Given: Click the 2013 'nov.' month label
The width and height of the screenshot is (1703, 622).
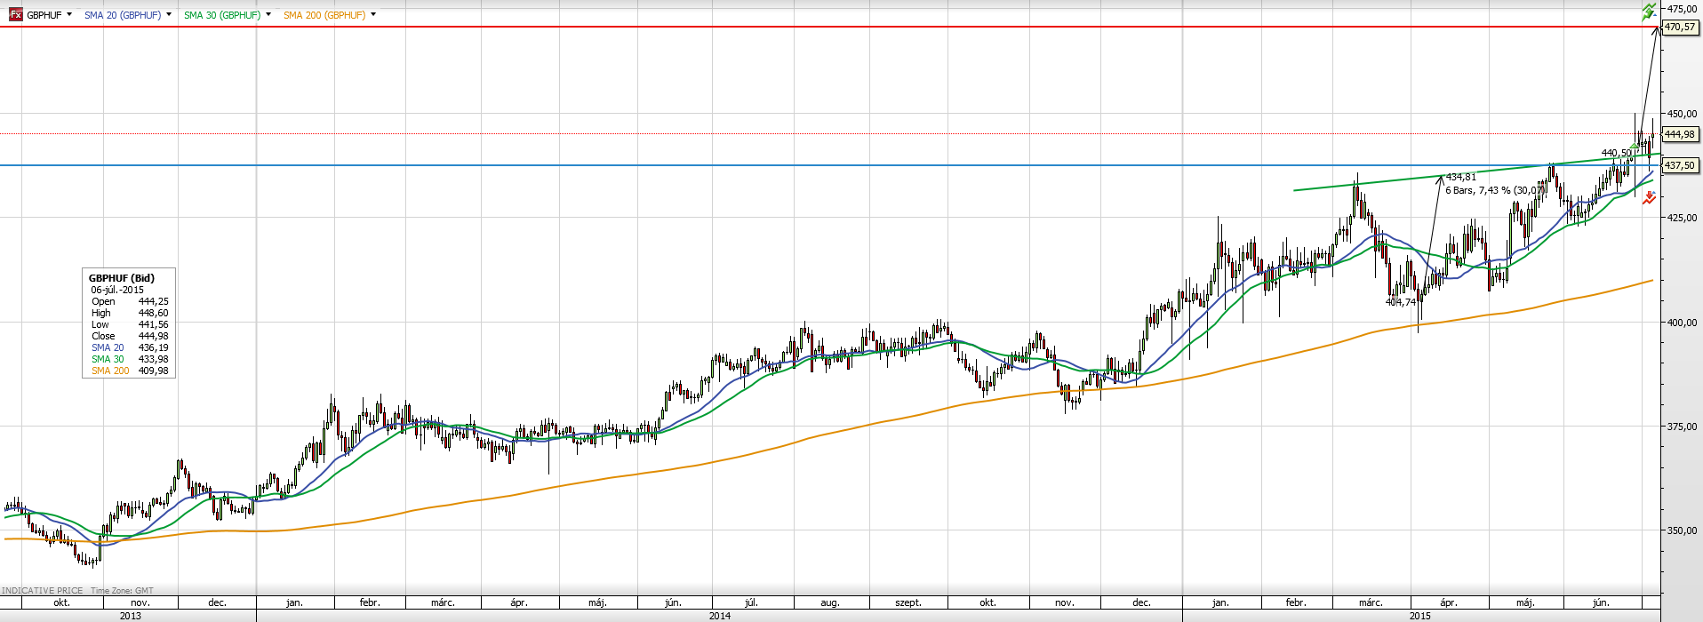Looking at the screenshot, I should coord(140,602).
